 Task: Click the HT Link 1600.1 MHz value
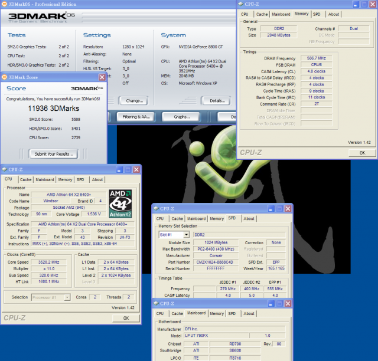pos(48,281)
